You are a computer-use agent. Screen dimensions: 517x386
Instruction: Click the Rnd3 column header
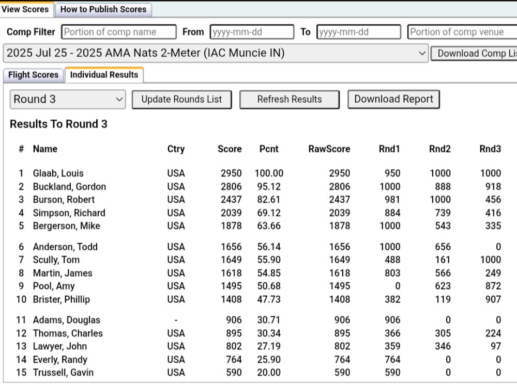point(490,149)
